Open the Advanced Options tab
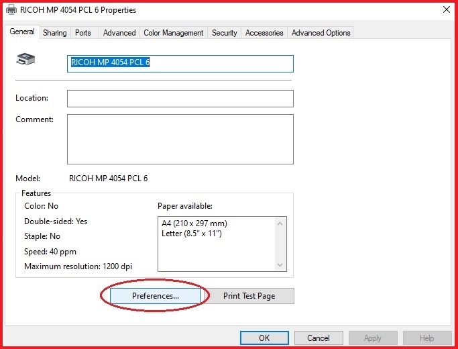Image resolution: width=458 pixels, height=349 pixels. [x=321, y=33]
